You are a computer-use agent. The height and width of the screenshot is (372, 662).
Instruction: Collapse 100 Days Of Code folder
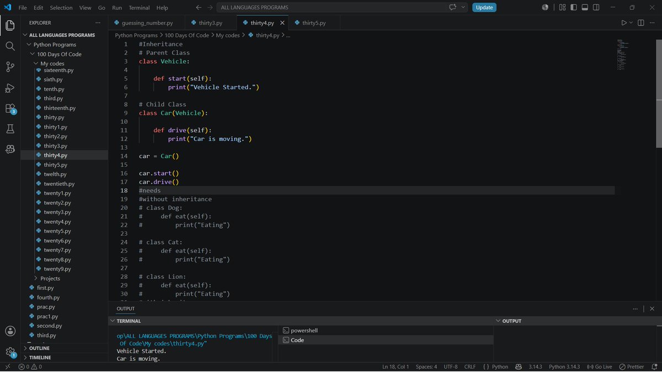tap(33, 54)
